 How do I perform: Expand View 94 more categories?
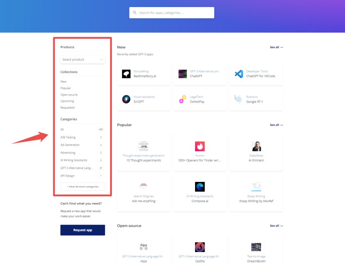click(83, 187)
